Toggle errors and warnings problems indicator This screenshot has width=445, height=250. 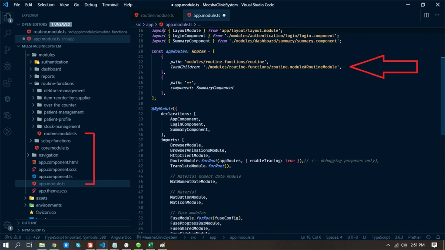[x=13, y=237]
